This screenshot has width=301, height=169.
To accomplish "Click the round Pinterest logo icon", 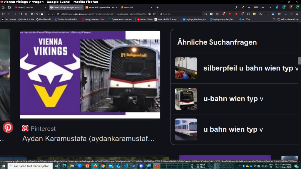I will (x=8, y=128).
